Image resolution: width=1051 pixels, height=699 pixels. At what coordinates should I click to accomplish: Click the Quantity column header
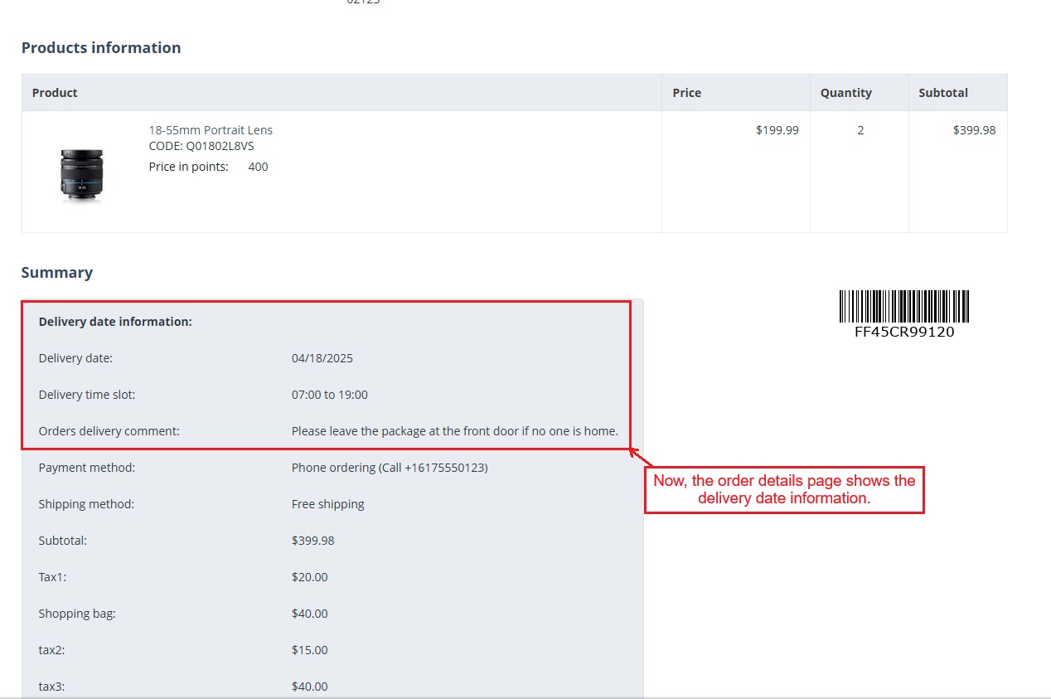(x=845, y=93)
